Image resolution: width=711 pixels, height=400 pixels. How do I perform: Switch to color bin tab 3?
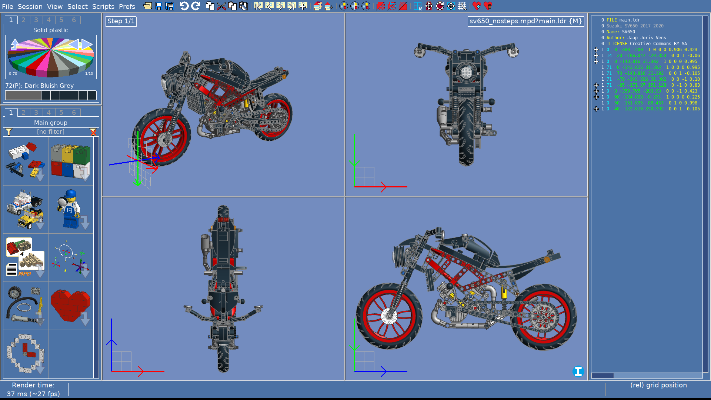[36, 20]
